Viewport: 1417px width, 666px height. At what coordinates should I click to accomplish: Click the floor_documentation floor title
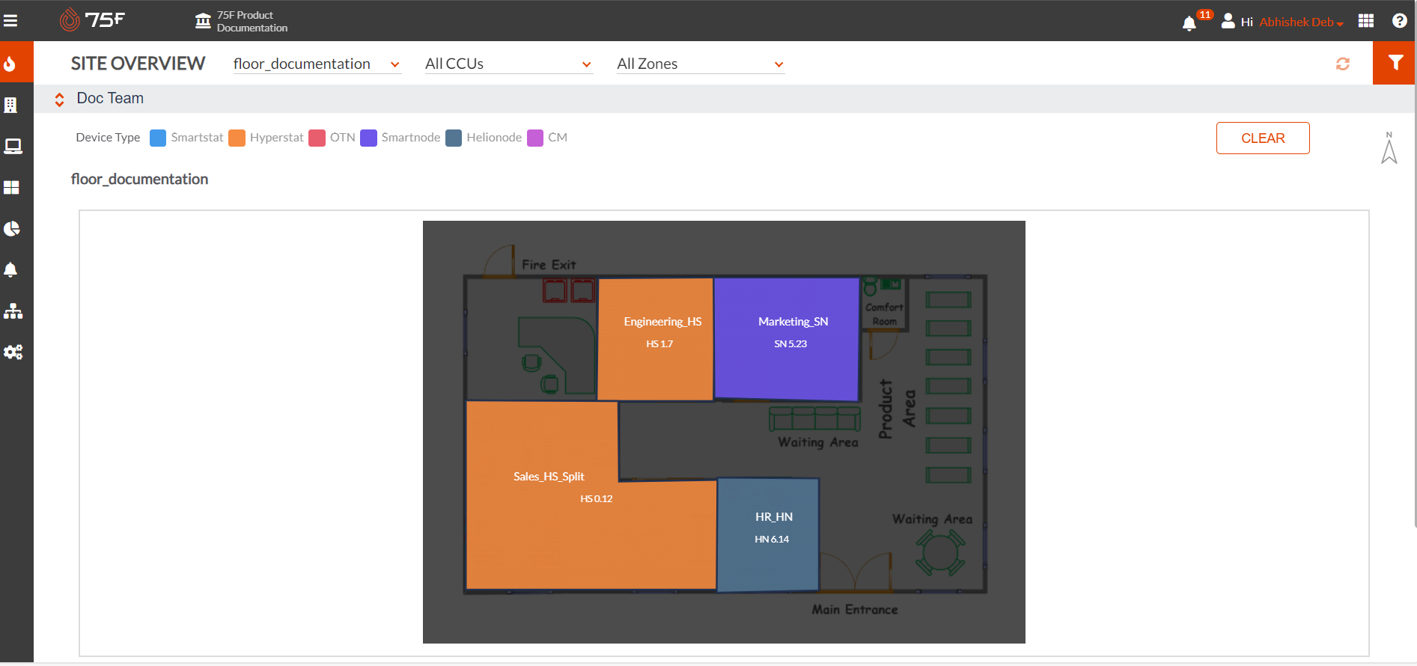tap(139, 180)
